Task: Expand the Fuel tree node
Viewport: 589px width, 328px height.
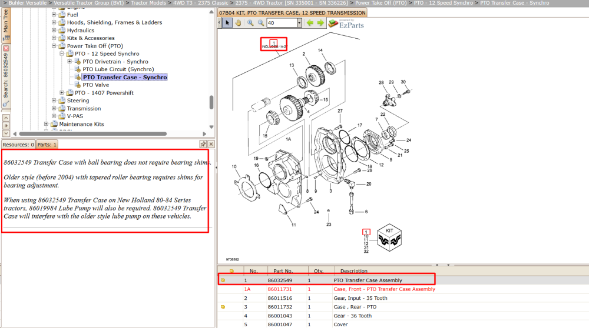Action: click(x=54, y=15)
